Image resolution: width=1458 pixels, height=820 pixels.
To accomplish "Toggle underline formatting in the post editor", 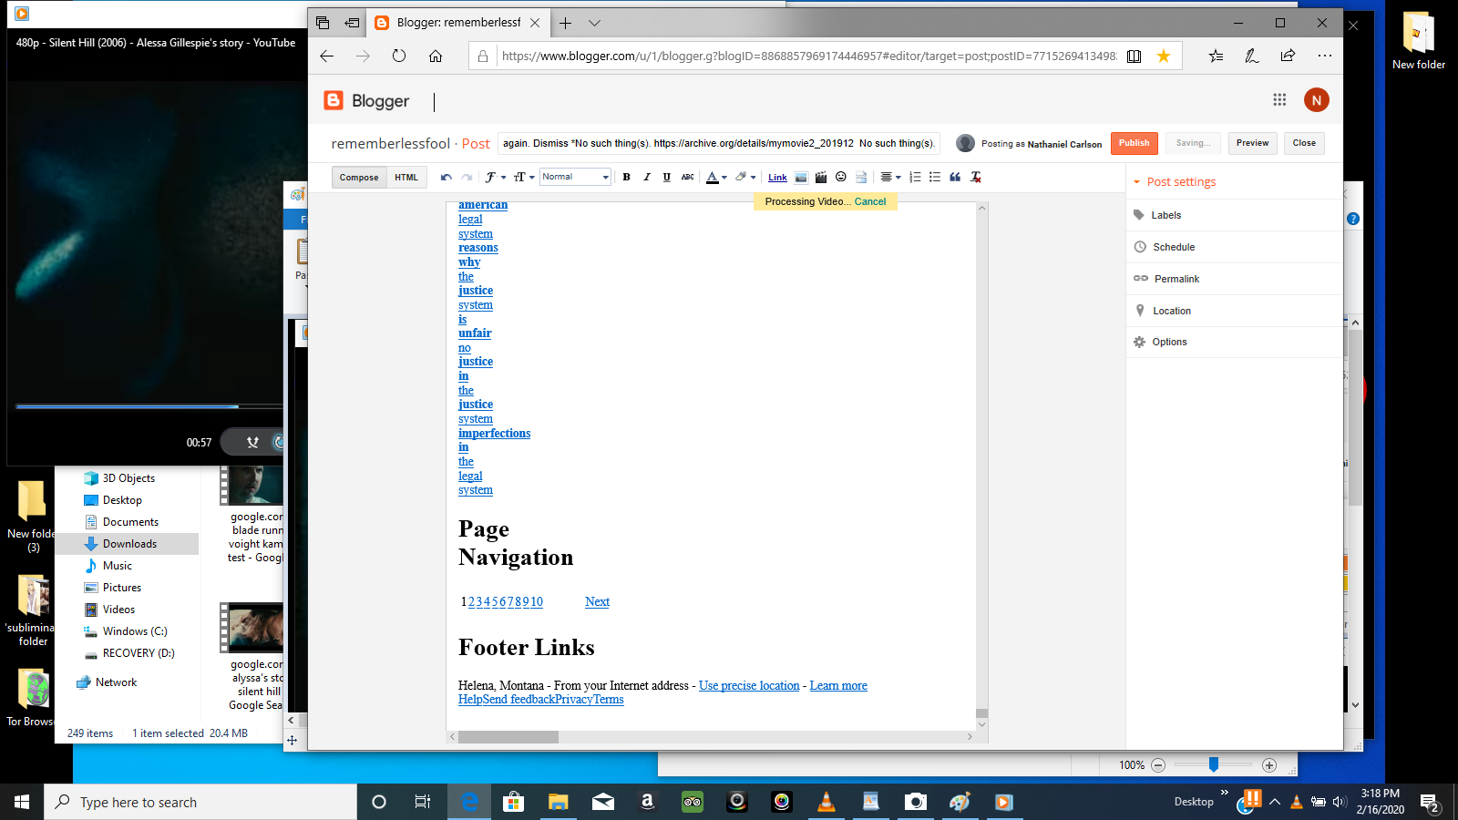I will click(667, 177).
